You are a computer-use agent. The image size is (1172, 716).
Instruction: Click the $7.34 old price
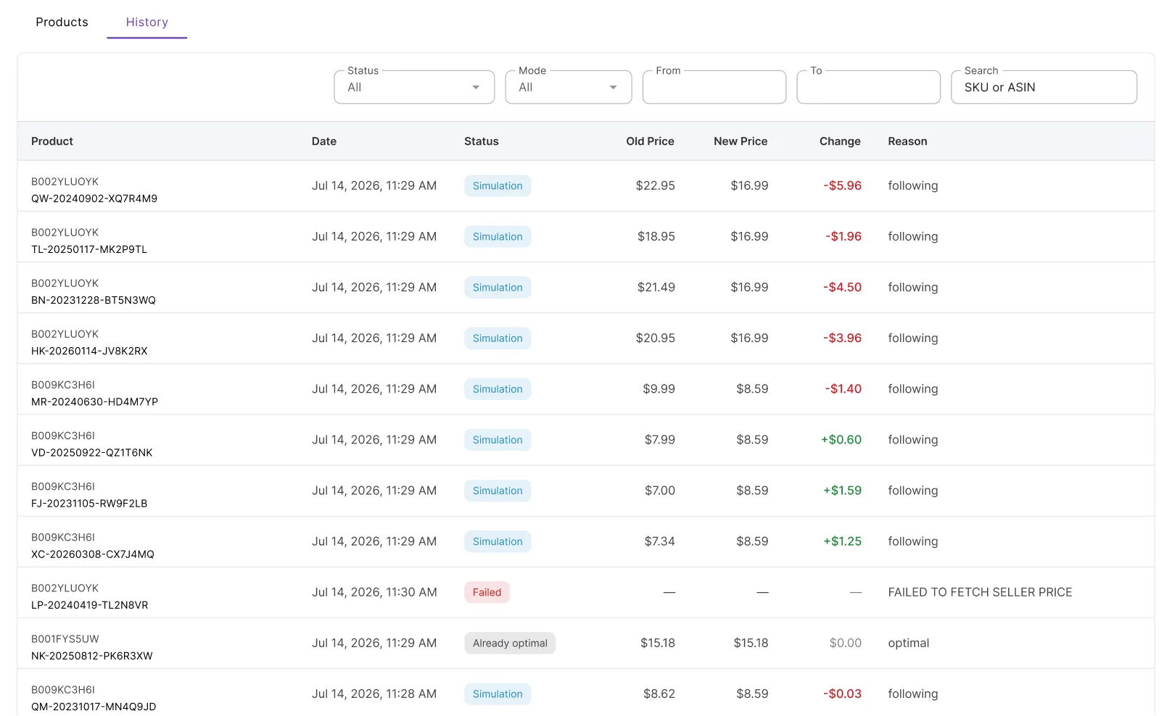(660, 541)
